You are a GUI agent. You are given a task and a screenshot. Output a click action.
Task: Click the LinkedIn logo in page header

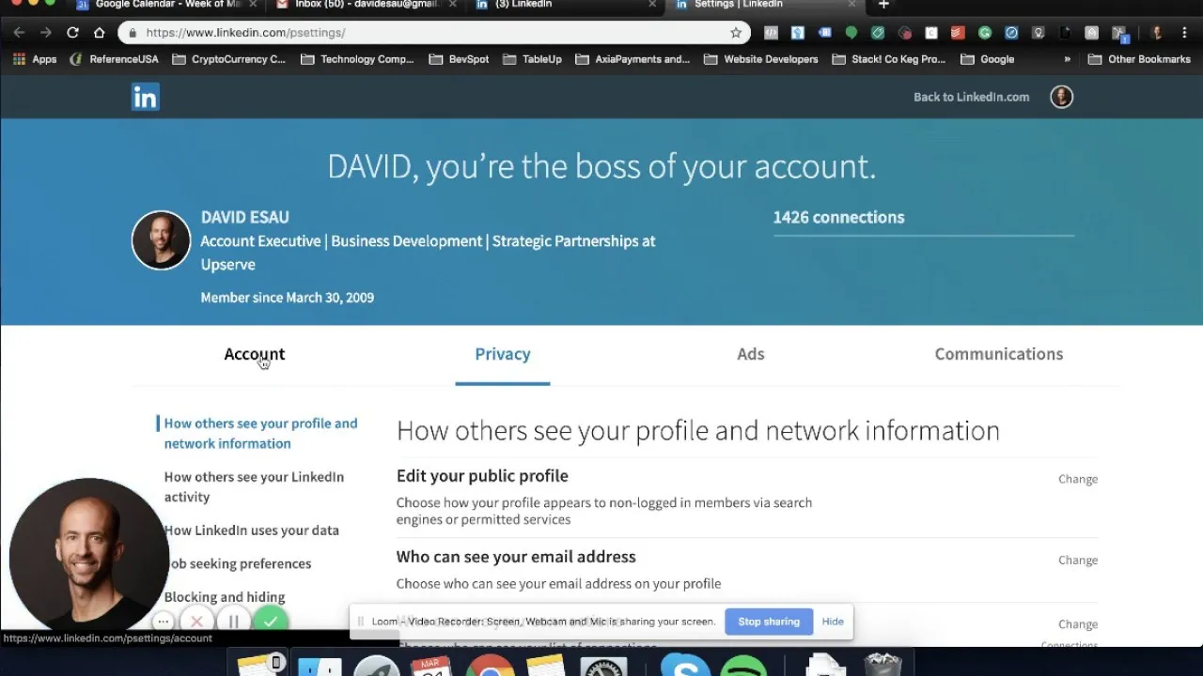[145, 97]
